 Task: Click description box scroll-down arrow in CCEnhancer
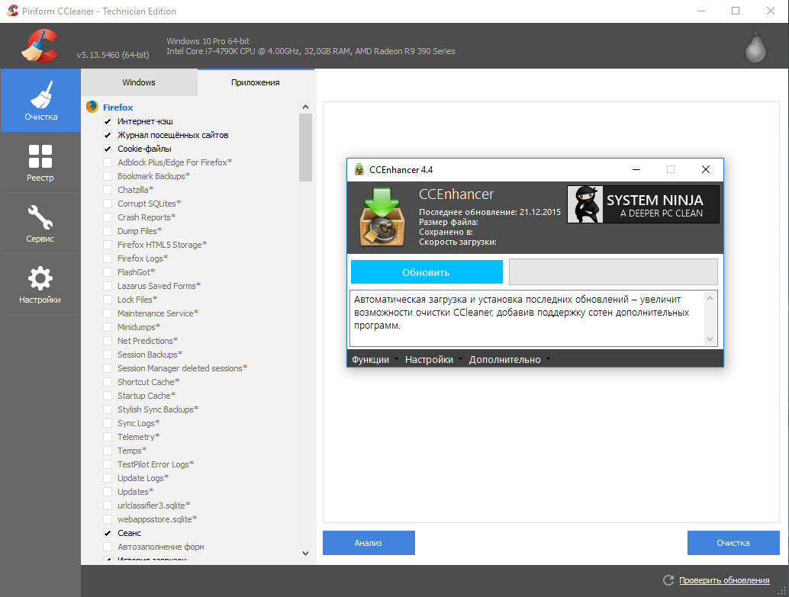coord(710,339)
